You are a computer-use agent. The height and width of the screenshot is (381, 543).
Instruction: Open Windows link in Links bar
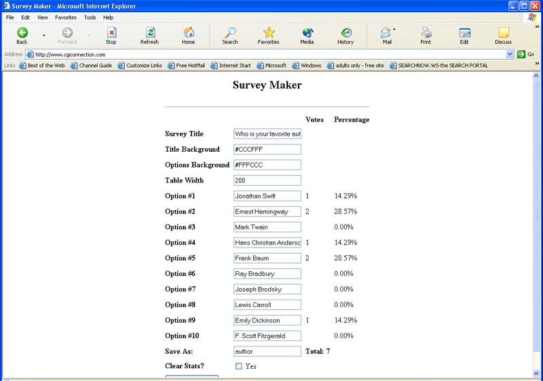[x=307, y=65]
